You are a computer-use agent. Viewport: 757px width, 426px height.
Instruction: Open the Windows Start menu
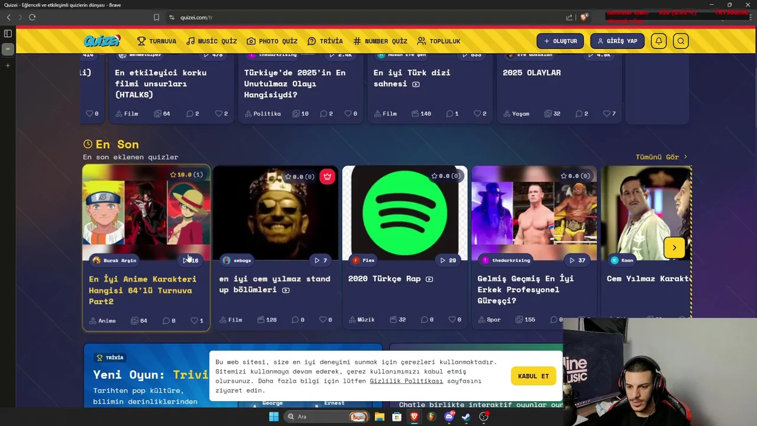coord(274,417)
